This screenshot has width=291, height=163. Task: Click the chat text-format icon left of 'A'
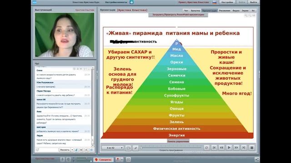tap(81, 150)
